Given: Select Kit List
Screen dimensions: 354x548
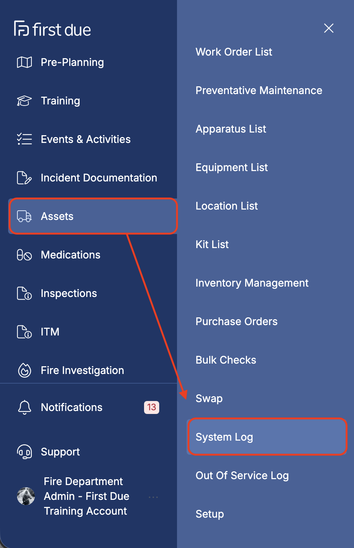Looking at the screenshot, I should [212, 244].
